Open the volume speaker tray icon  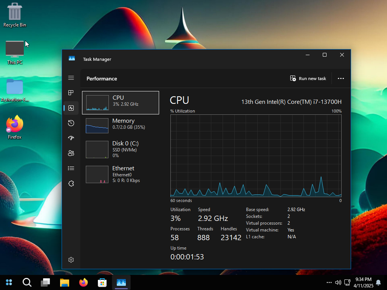[338, 282]
